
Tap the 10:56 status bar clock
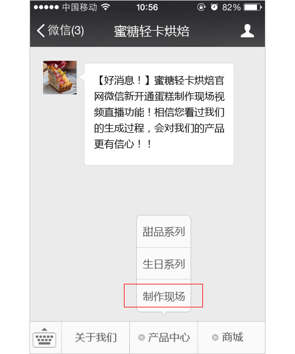pyautogui.click(x=147, y=7)
